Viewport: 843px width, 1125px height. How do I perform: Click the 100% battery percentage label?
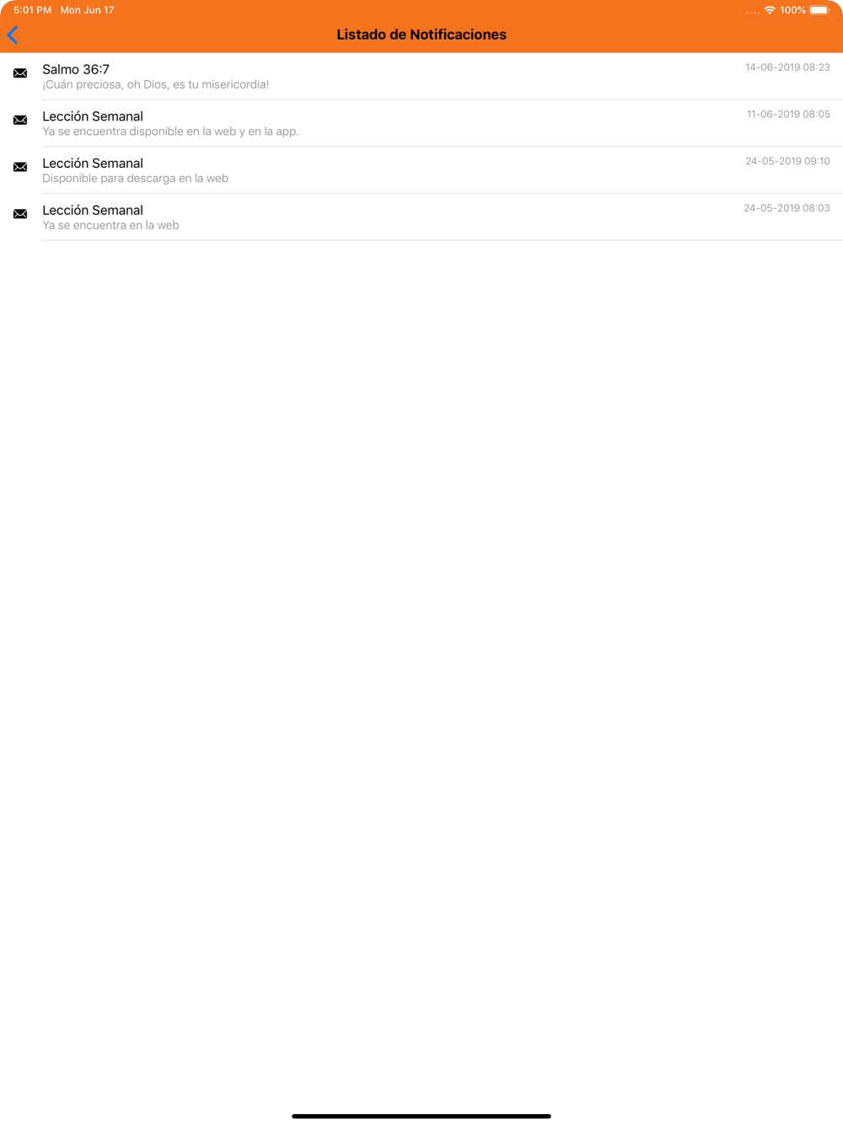(x=792, y=10)
